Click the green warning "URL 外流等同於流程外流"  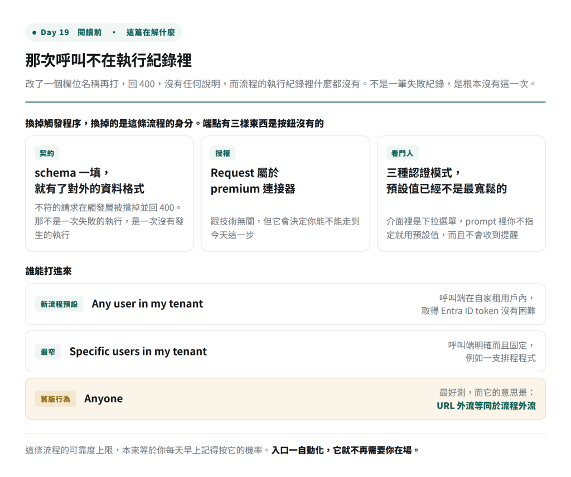pos(486,406)
